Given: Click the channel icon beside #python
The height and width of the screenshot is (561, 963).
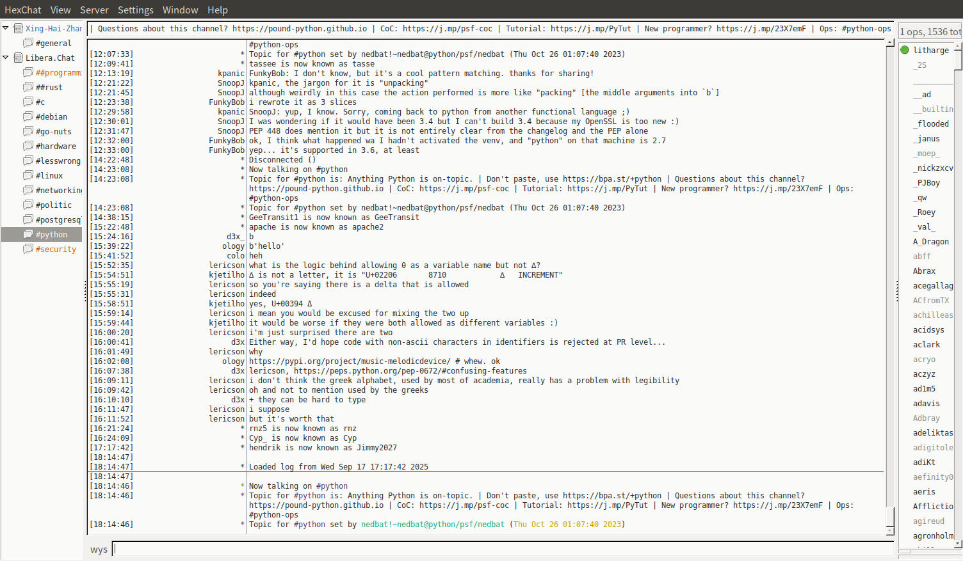Looking at the screenshot, I should click(28, 234).
